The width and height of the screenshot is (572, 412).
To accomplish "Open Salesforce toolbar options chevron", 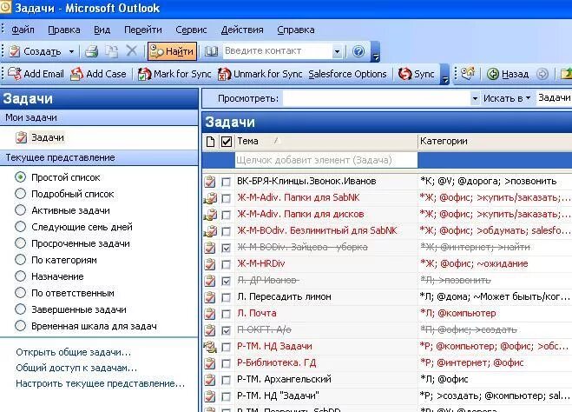I will coord(444,74).
